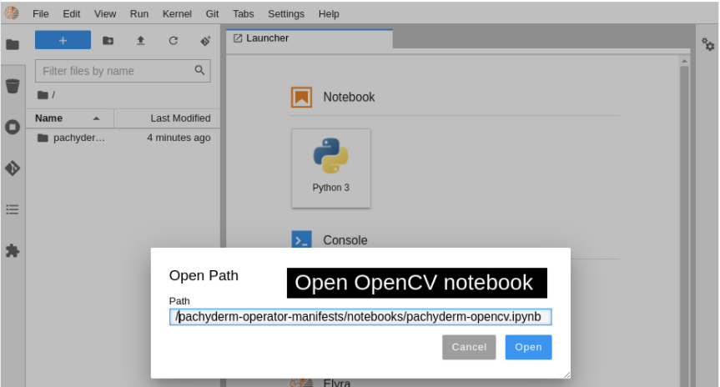Click the Upload Files icon

point(140,40)
